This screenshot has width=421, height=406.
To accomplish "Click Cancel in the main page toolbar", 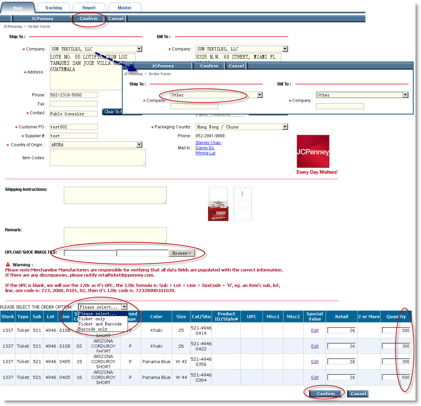I will click(116, 19).
